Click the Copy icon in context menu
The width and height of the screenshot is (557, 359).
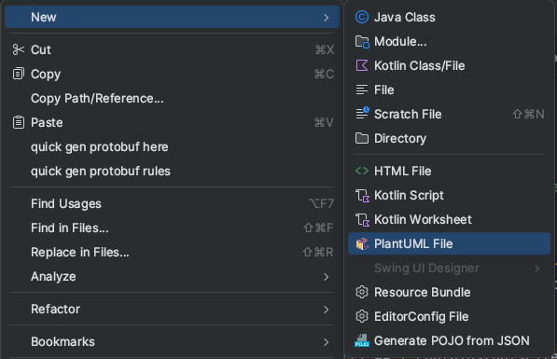(19, 74)
